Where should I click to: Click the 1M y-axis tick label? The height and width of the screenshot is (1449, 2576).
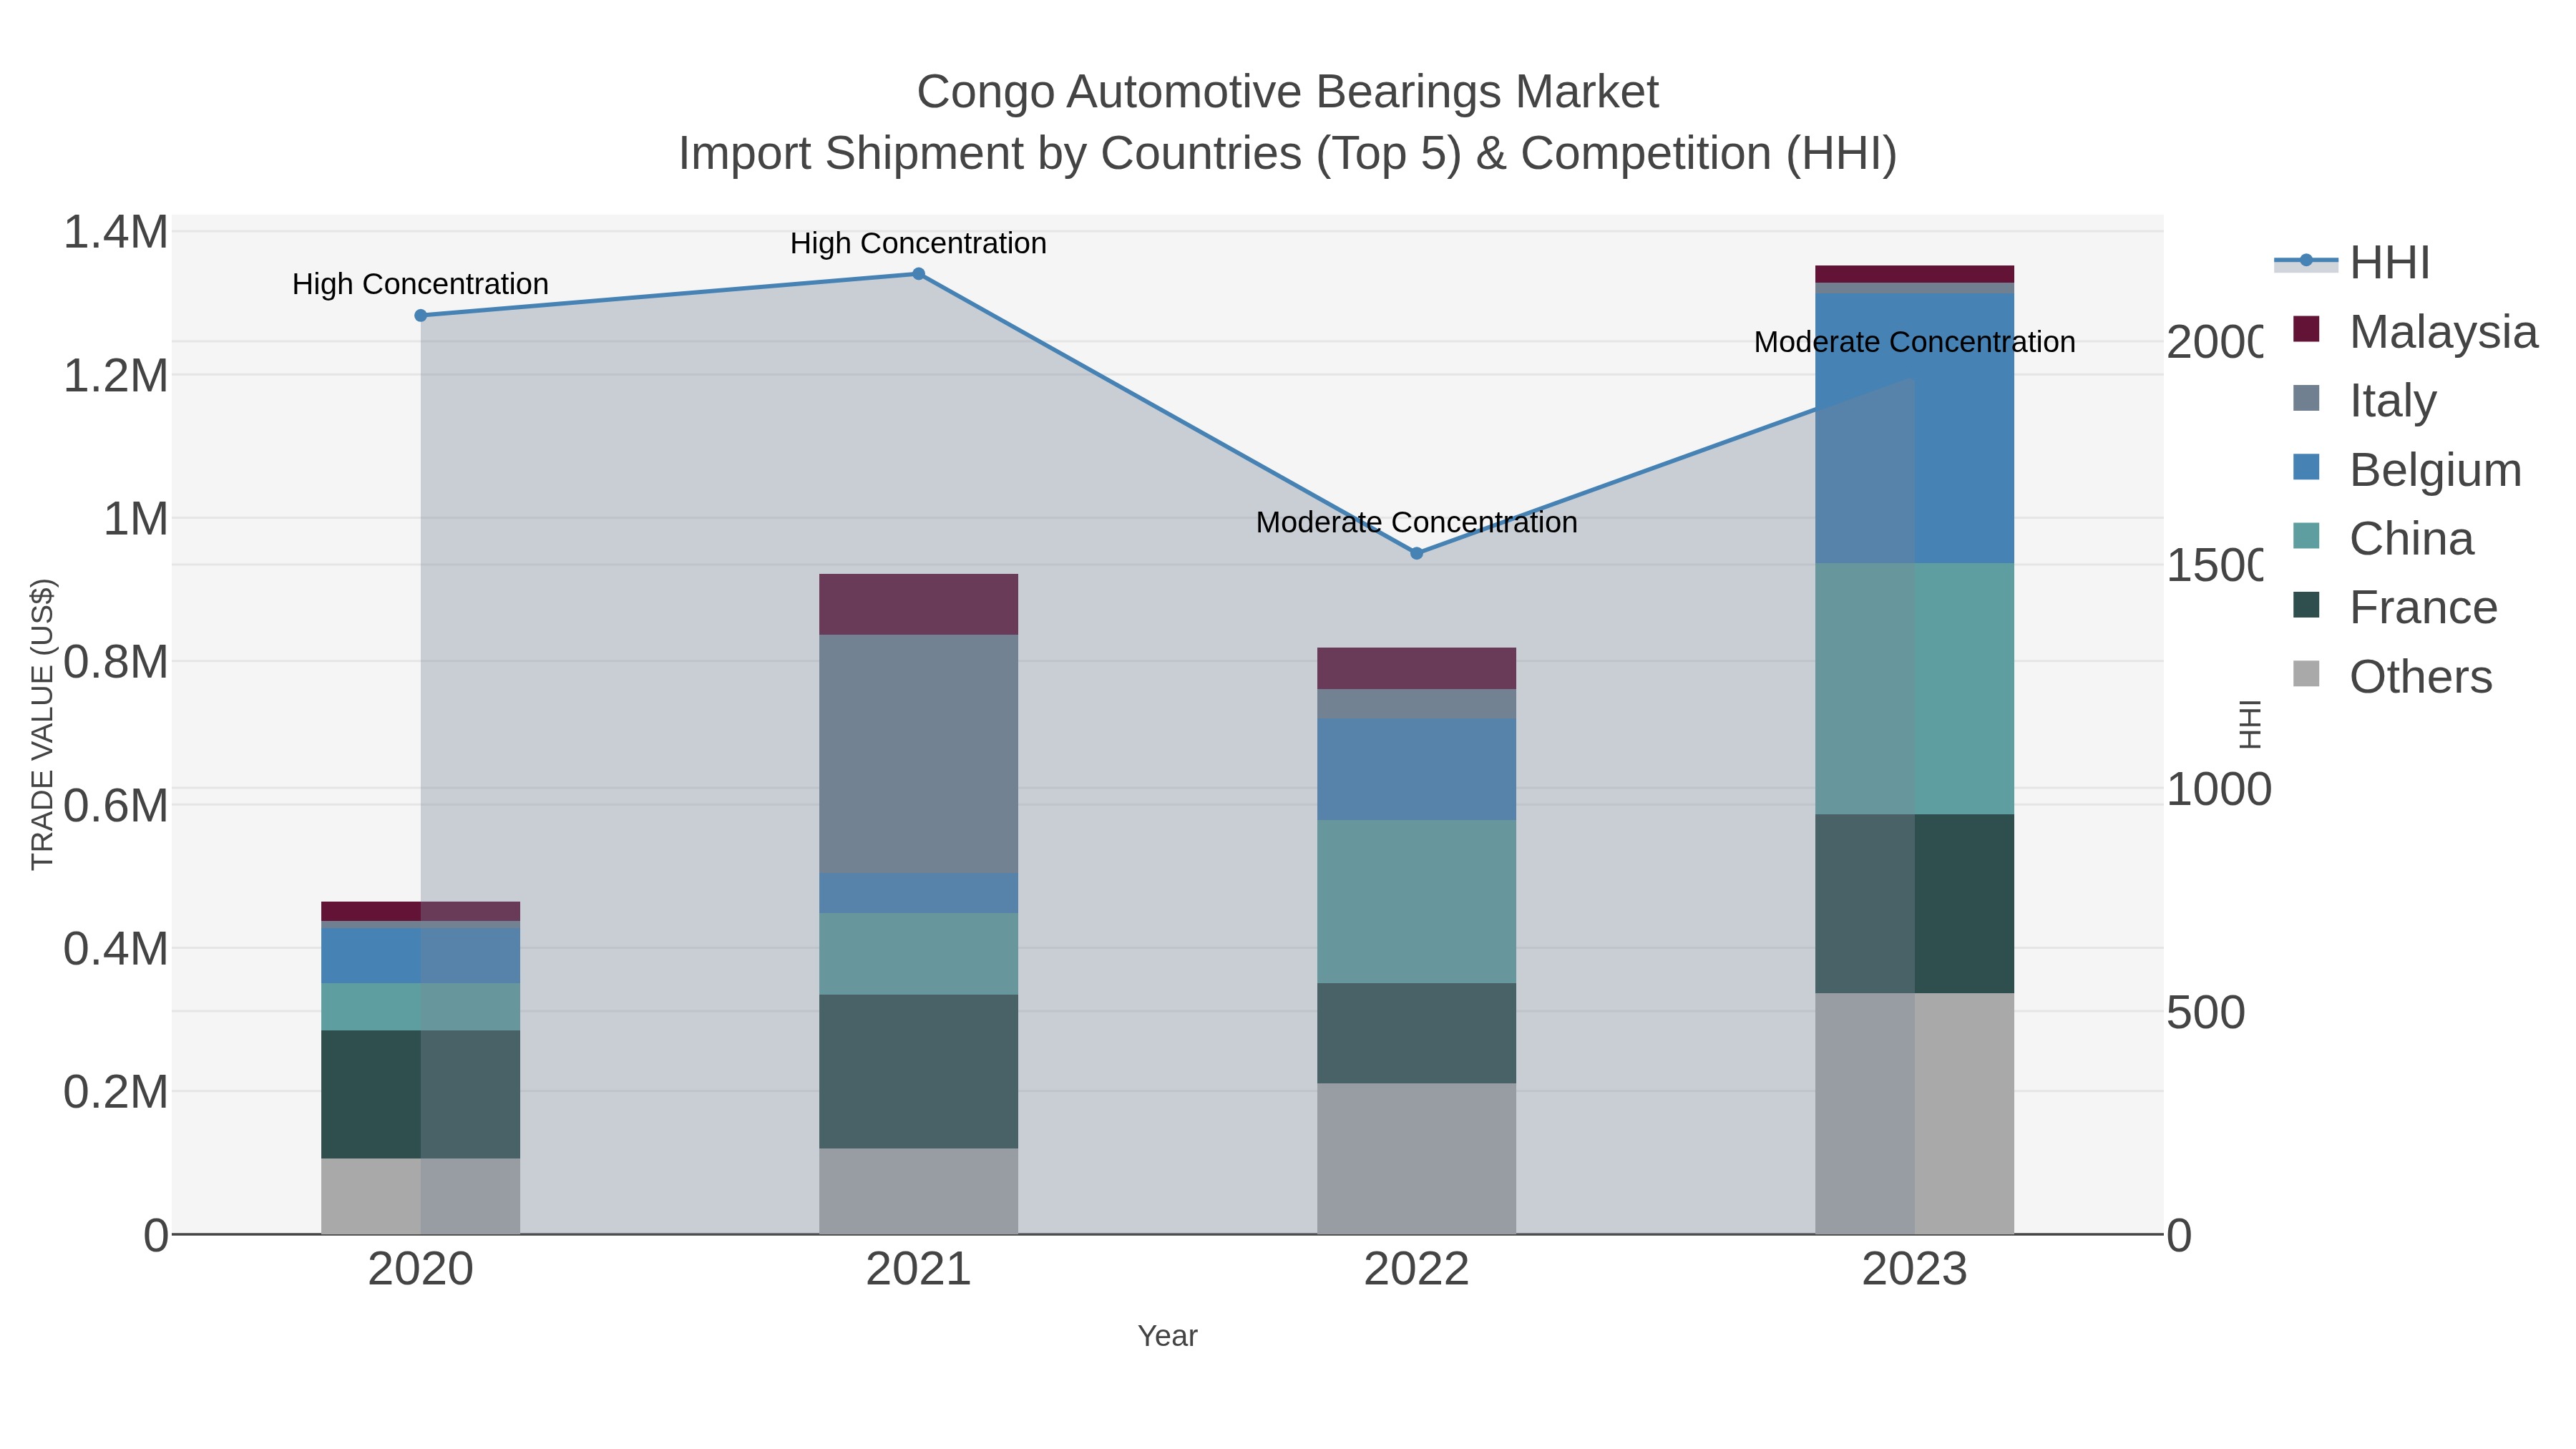(x=135, y=519)
